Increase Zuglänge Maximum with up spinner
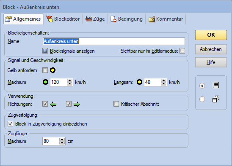232x166 pixels. (62, 139)
